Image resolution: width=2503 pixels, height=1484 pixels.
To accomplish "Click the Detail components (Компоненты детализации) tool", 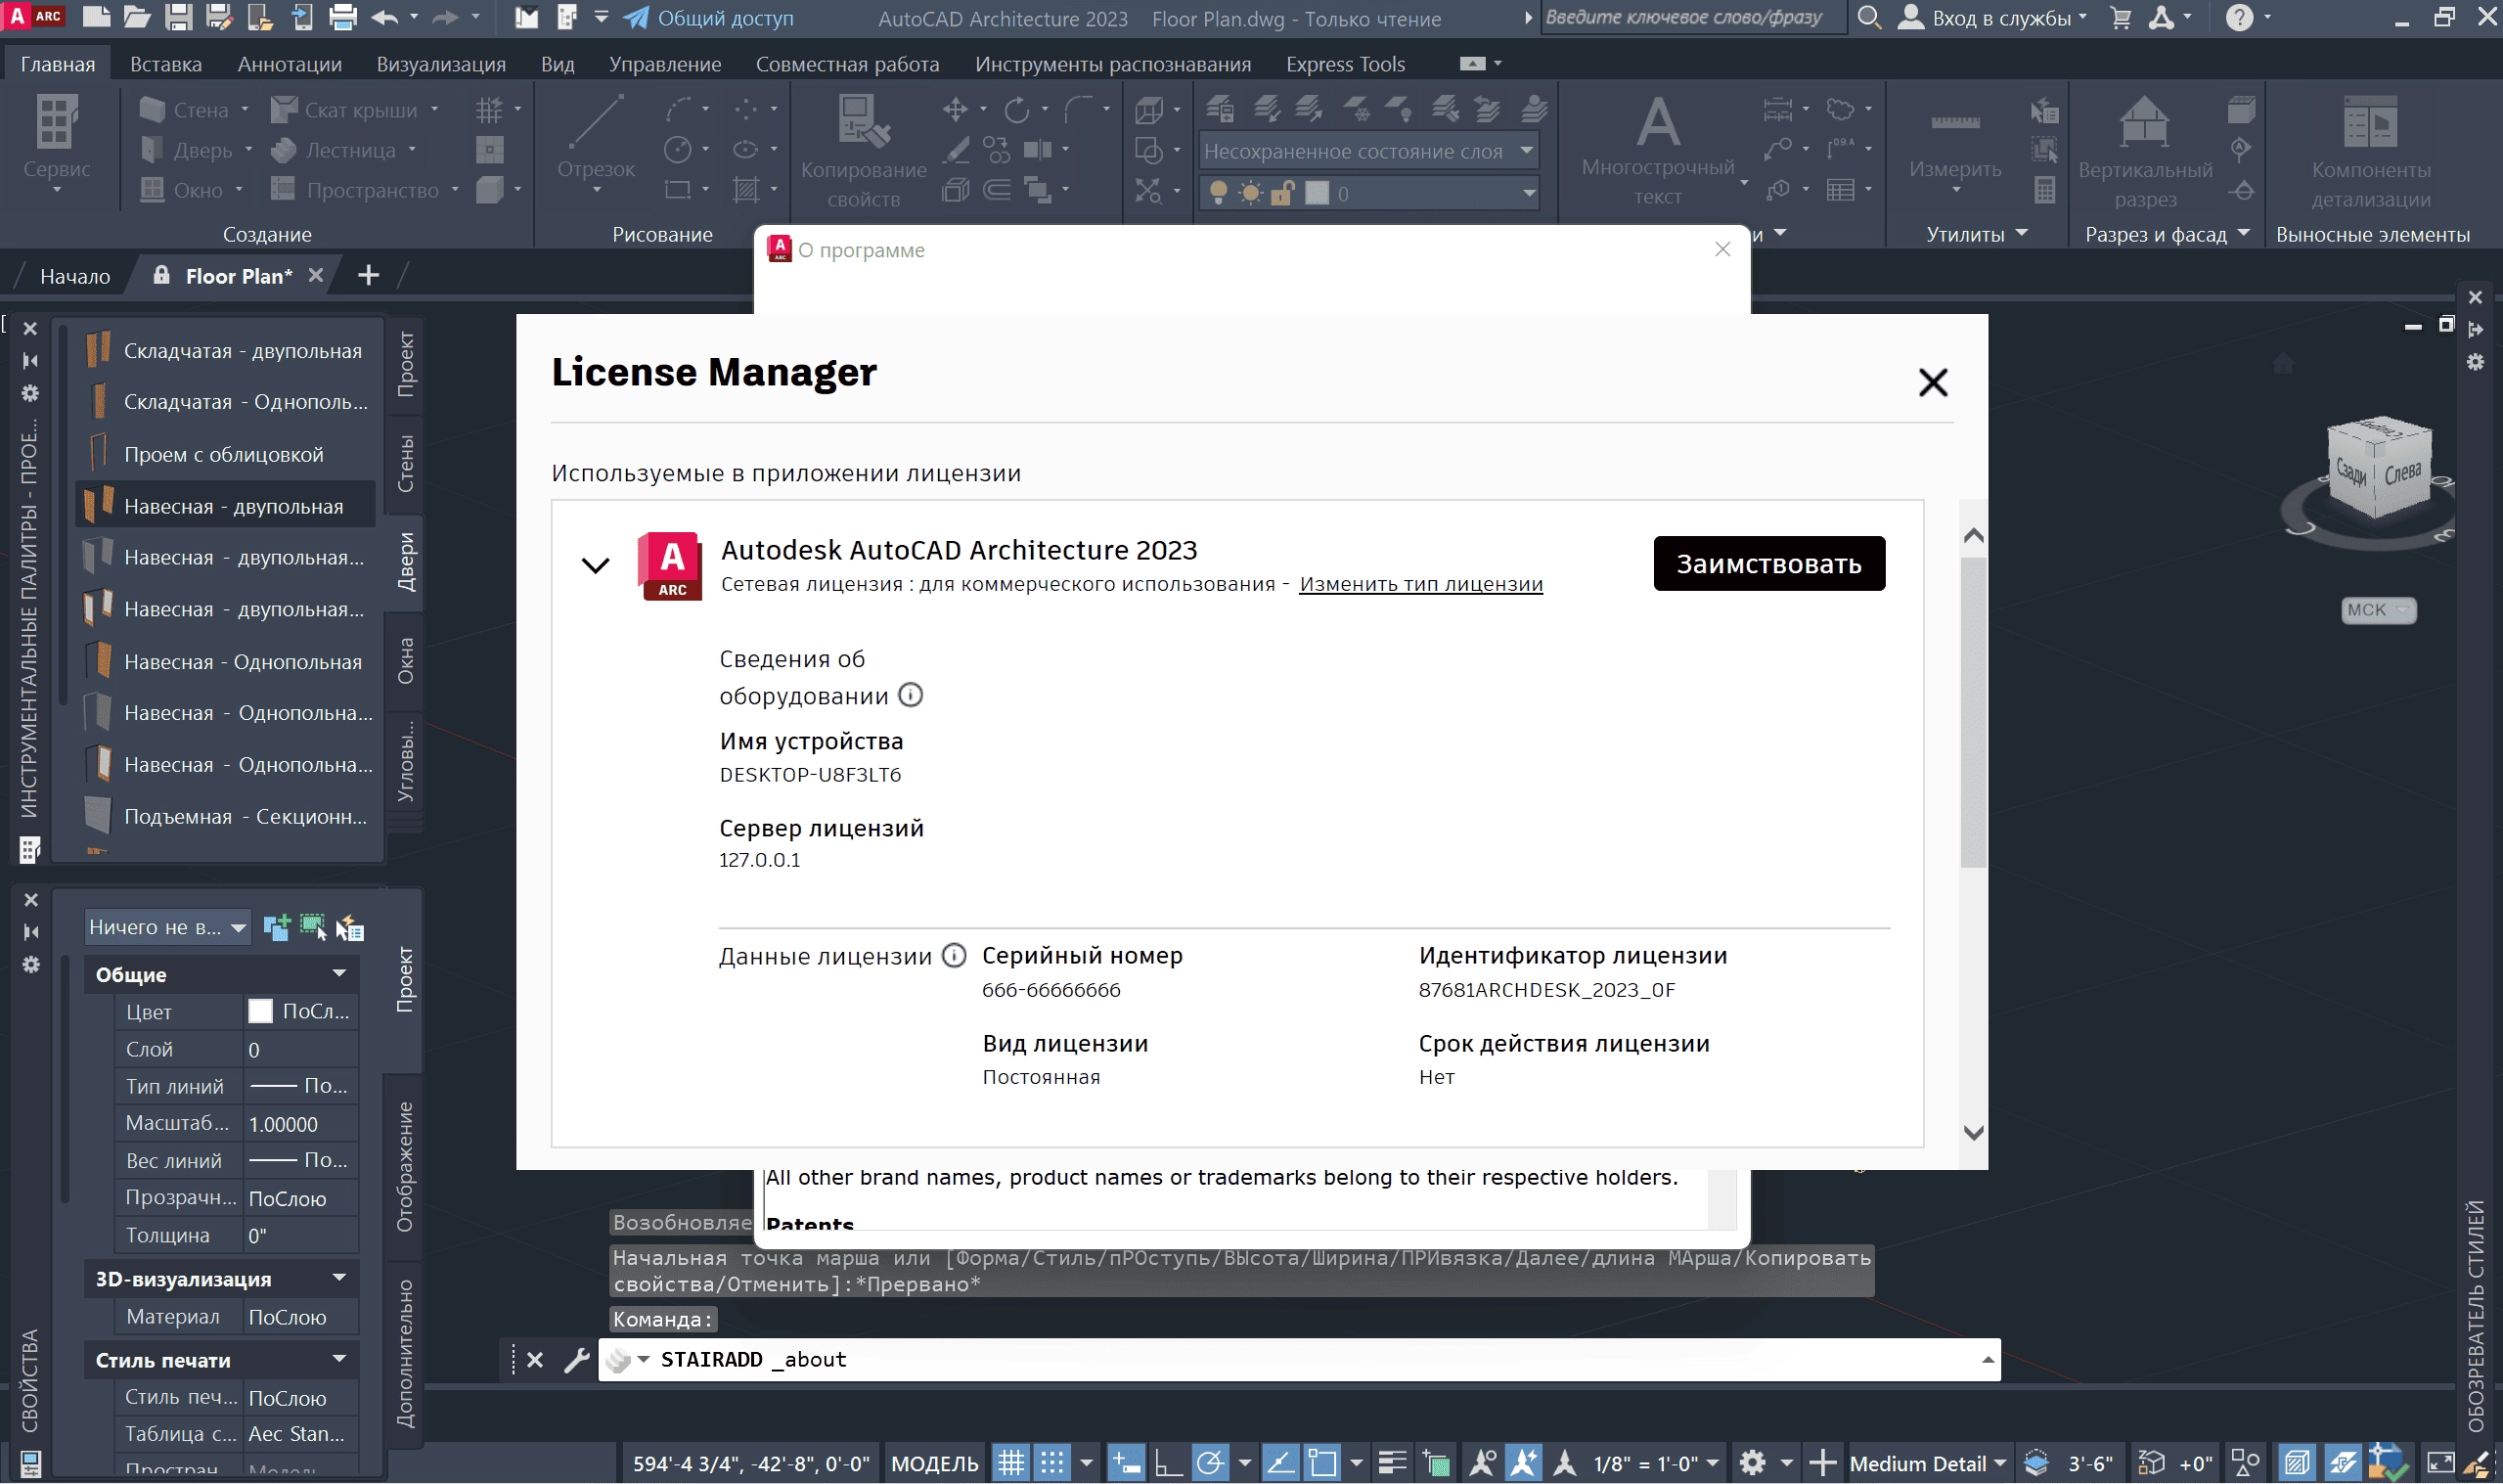I will pos(2371,152).
